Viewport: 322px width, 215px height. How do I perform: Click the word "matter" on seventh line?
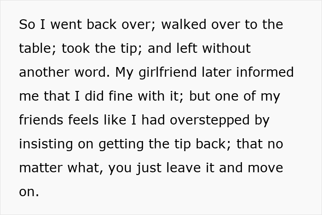click(40, 168)
